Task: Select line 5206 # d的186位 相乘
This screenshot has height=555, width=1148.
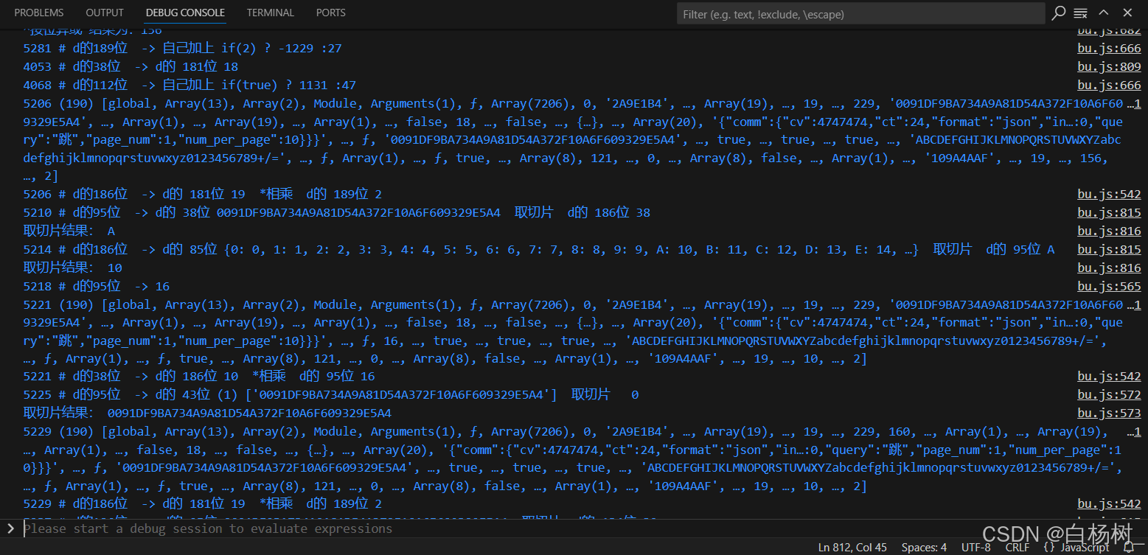Action: [203, 194]
